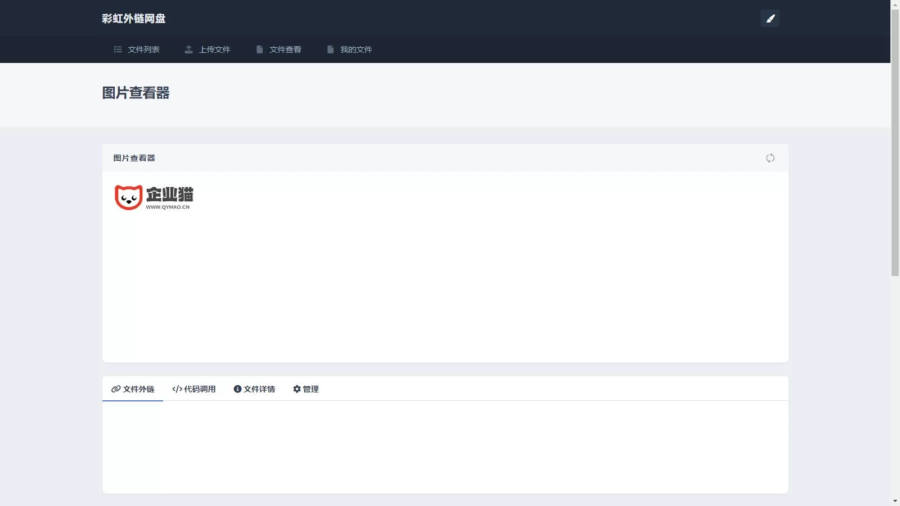This screenshot has width=900, height=506.
Task: Click the code icon on 代码调用 tab
Action: 176,388
